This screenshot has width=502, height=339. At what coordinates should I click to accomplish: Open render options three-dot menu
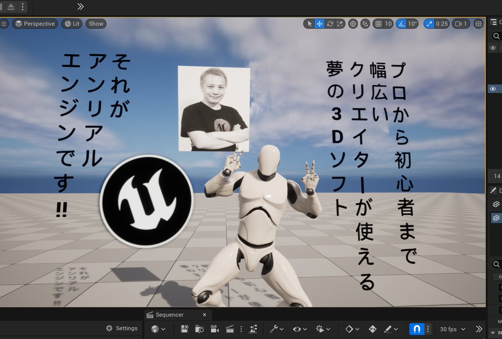241,329
